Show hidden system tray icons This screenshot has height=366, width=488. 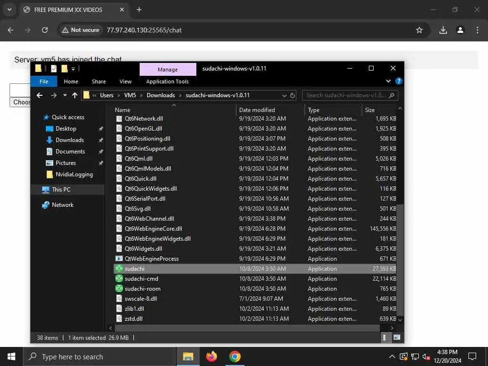(392, 356)
